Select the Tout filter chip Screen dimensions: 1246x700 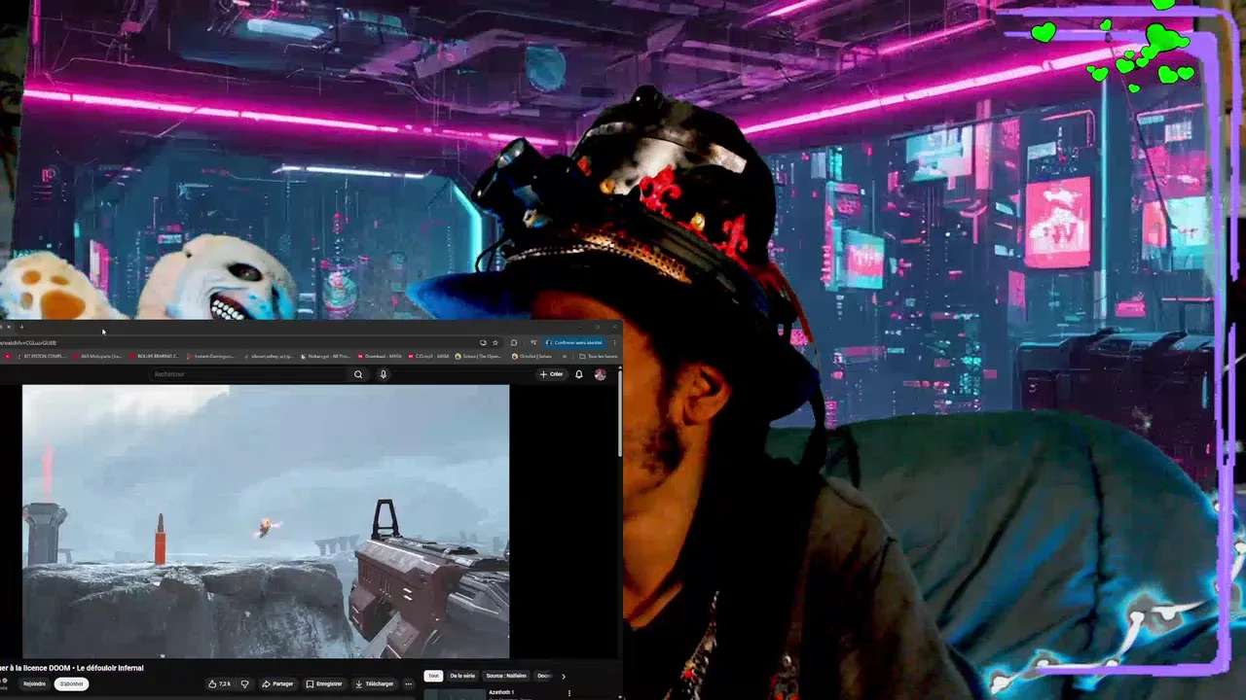click(433, 676)
